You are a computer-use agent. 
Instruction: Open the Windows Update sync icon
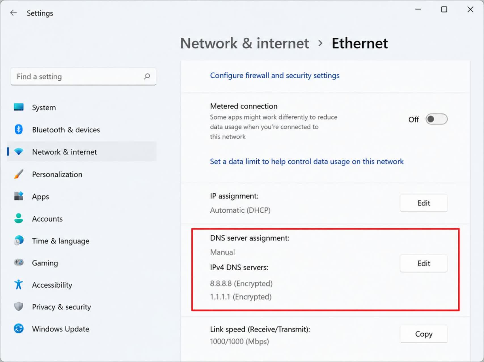coord(19,329)
